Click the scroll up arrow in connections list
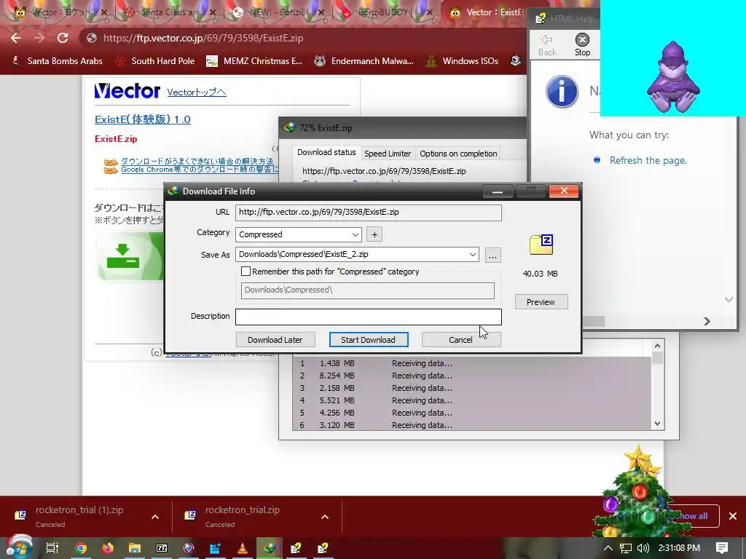 click(657, 346)
